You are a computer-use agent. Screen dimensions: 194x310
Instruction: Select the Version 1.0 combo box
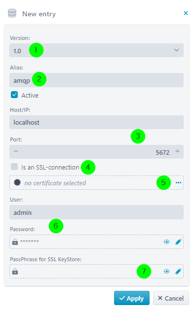coord(96,50)
